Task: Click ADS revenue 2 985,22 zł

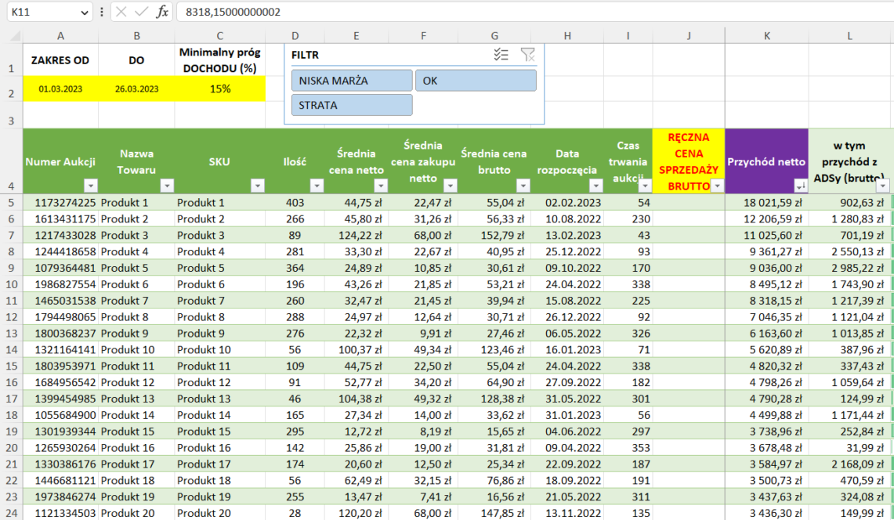Action: pos(849,268)
